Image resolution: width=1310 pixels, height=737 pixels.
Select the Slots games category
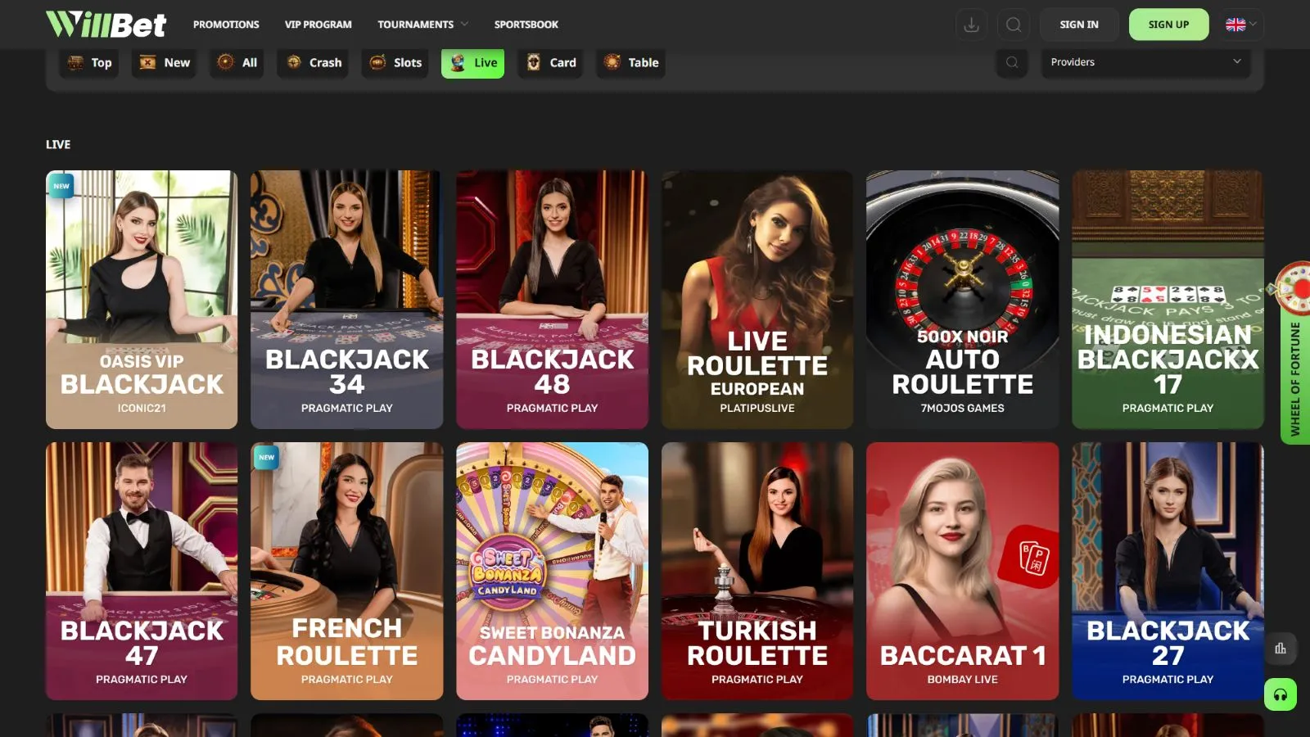395,62
